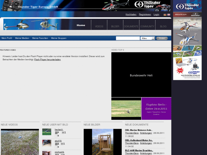207x155 pixels.
Task: Open OBL Marine Motoren document link
Action: [x=139, y=130]
